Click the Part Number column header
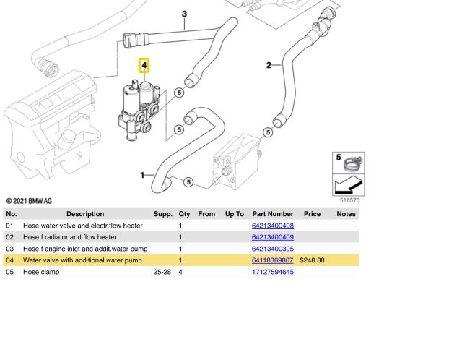Image resolution: width=462 pixels, height=347 pixels. click(273, 214)
